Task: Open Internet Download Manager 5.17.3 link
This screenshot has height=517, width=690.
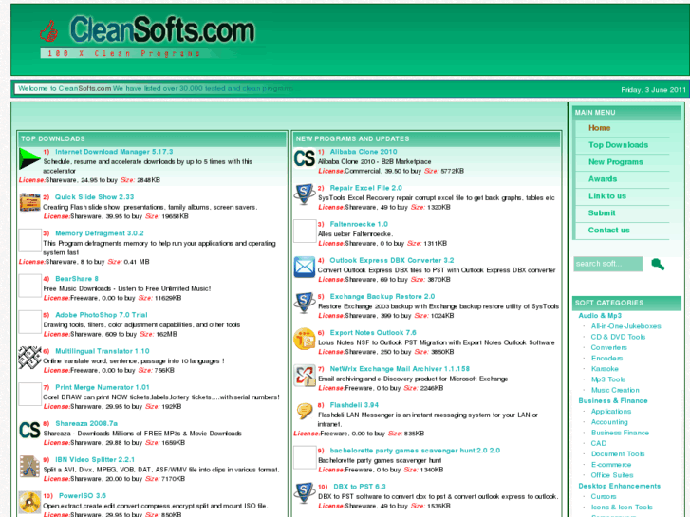Action: point(114,152)
